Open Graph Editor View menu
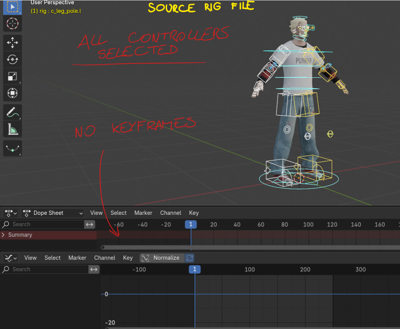The image size is (400, 329). [x=30, y=258]
